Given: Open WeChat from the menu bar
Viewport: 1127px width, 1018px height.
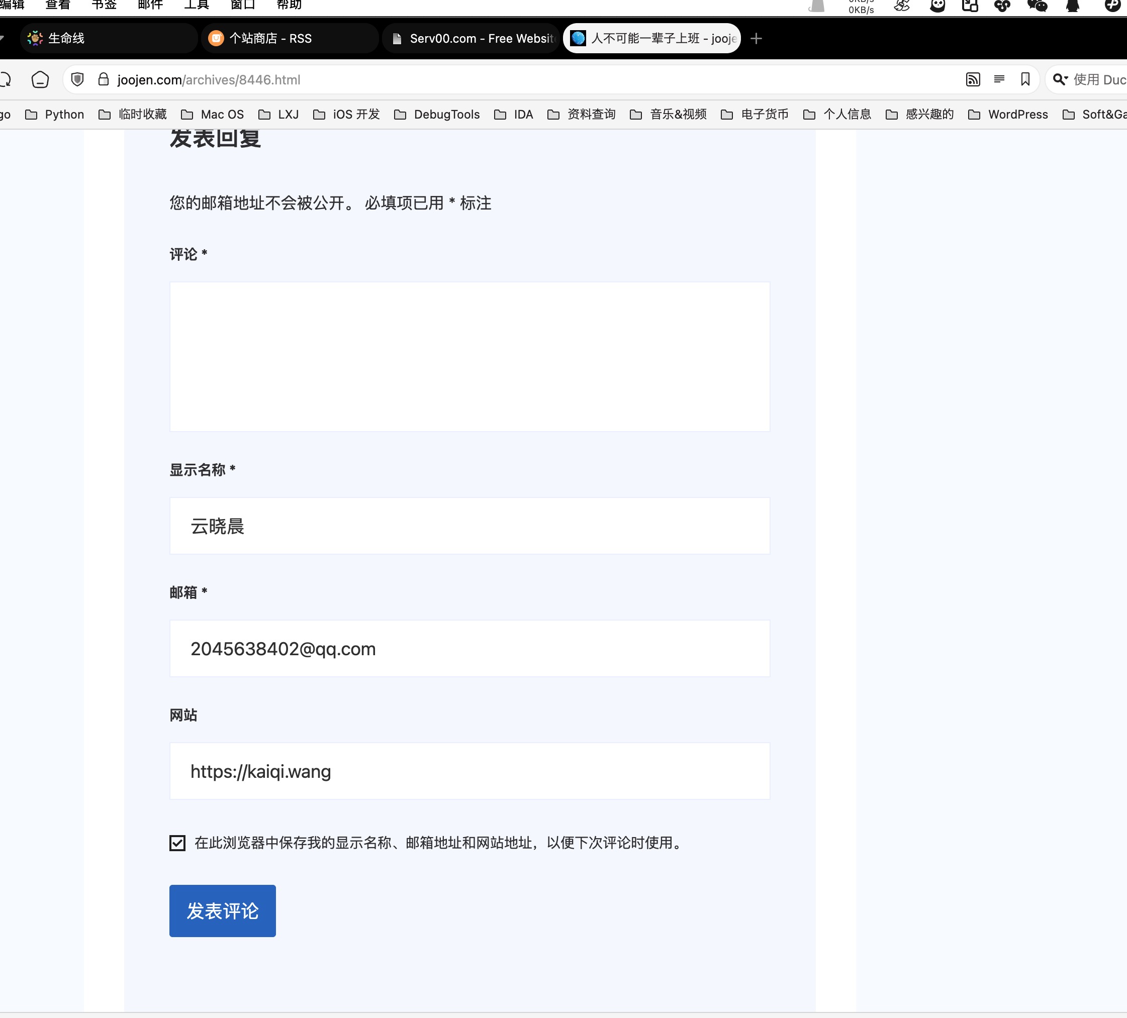Looking at the screenshot, I should click(1037, 6).
